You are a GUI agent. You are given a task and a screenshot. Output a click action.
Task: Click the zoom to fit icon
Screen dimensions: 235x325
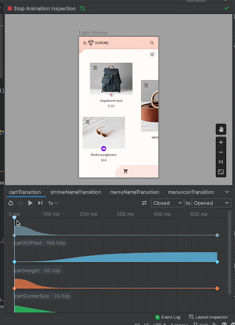tap(221, 171)
